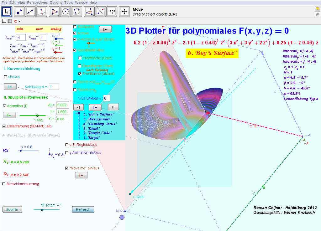The image size is (321, 231).
Task: Toggle the grid icon in the style bar
Action: tap(9, 21)
